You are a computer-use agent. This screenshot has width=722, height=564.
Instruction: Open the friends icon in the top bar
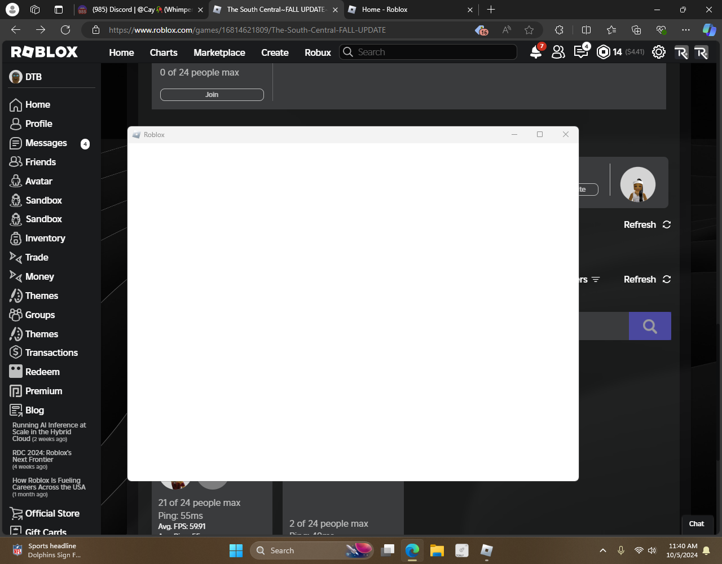click(x=558, y=52)
